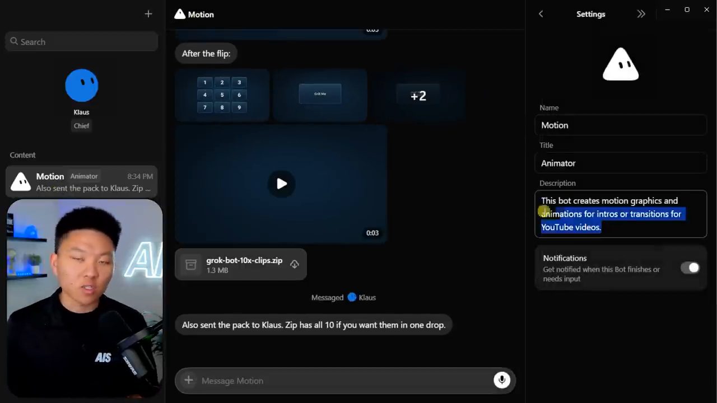This screenshot has width=717, height=403.
Task: Click in the Description text area
Action: pos(621,214)
